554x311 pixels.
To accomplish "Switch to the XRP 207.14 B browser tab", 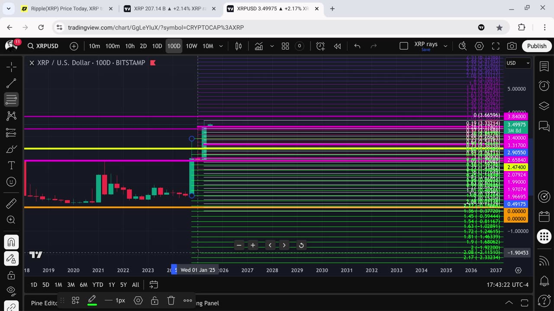I will pos(169,8).
